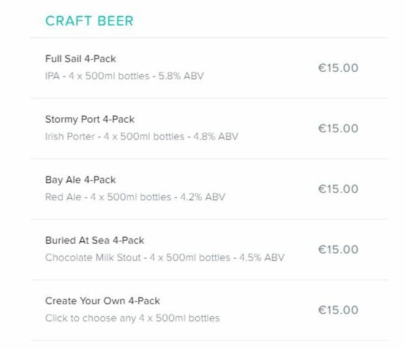
Task: Click the Create Your Own €15.00 price
Action: pos(338,310)
